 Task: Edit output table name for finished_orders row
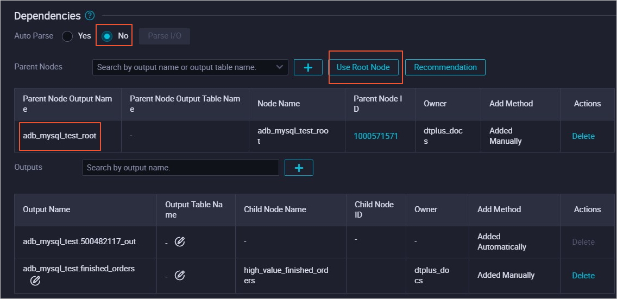[x=180, y=276]
